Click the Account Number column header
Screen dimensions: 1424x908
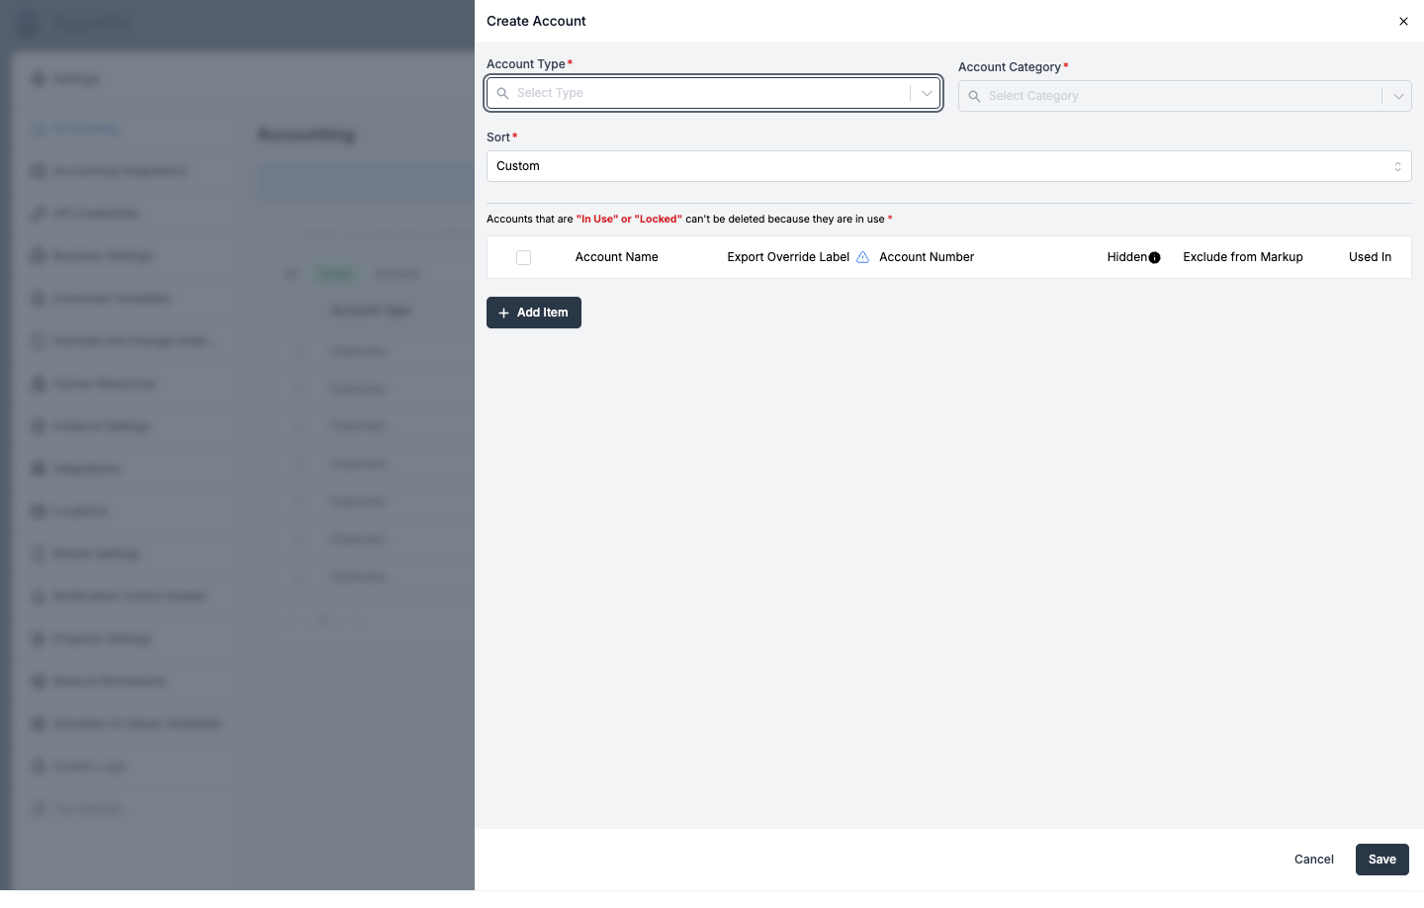click(x=927, y=257)
